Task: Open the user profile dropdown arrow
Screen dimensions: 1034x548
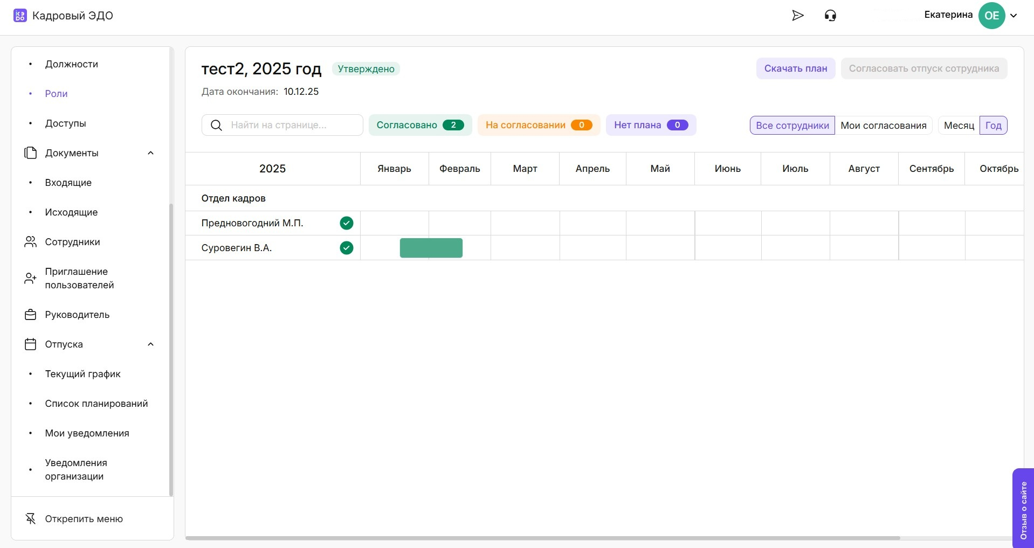Action: [1014, 16]
